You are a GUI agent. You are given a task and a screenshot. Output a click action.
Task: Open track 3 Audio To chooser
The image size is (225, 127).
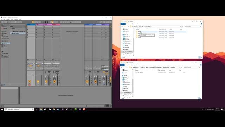[47, 68]
